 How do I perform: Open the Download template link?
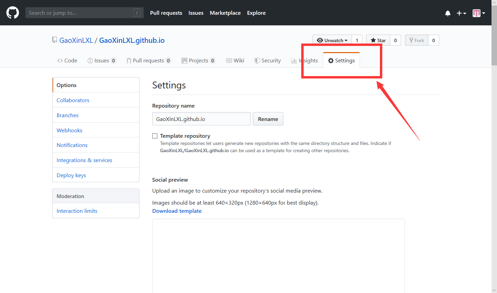pos(177,211)
